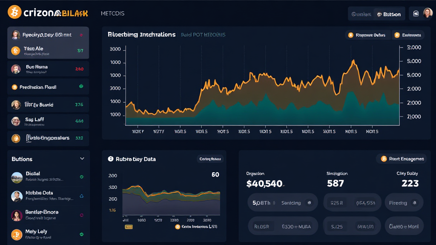Toggle the green status dot for Dickal

(x=81, y=177)
